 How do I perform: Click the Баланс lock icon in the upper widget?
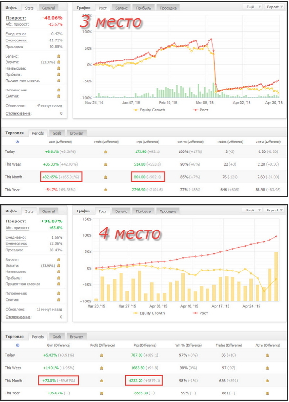[x=59, y=56]
